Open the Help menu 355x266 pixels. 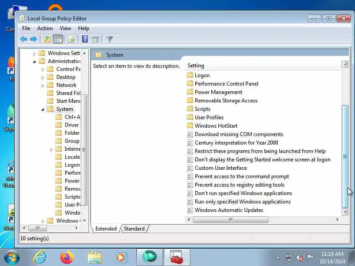coord(83,28)
